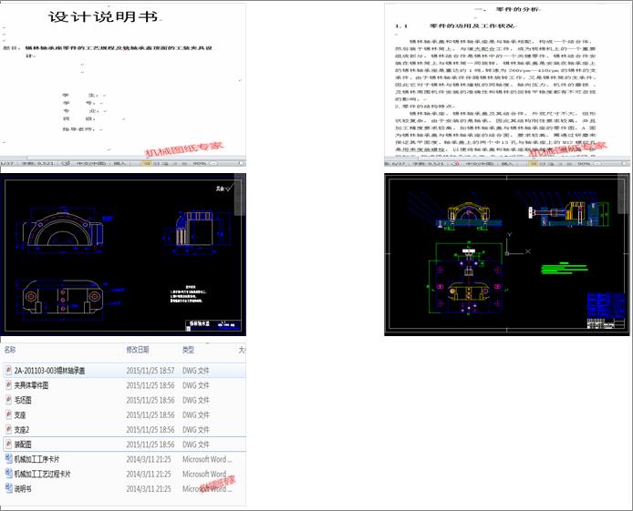Click the DWG icon beside 装配图
The width and height of the screenshot is (633, 511).
[8, 445]
